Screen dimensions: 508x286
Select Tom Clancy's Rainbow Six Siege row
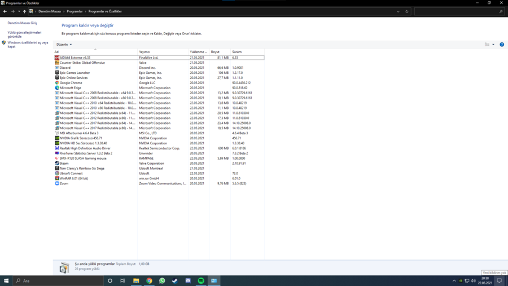[159, 169]
